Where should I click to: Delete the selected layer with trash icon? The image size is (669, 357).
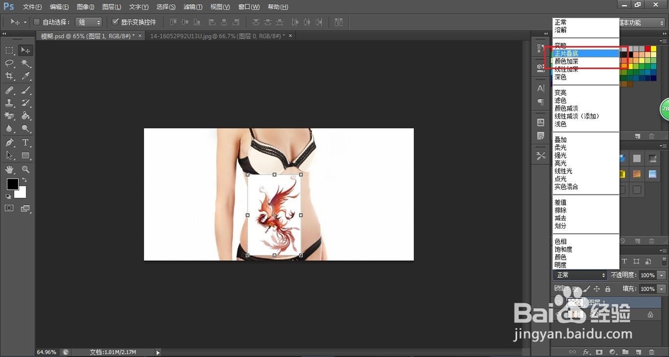(651, 352)
